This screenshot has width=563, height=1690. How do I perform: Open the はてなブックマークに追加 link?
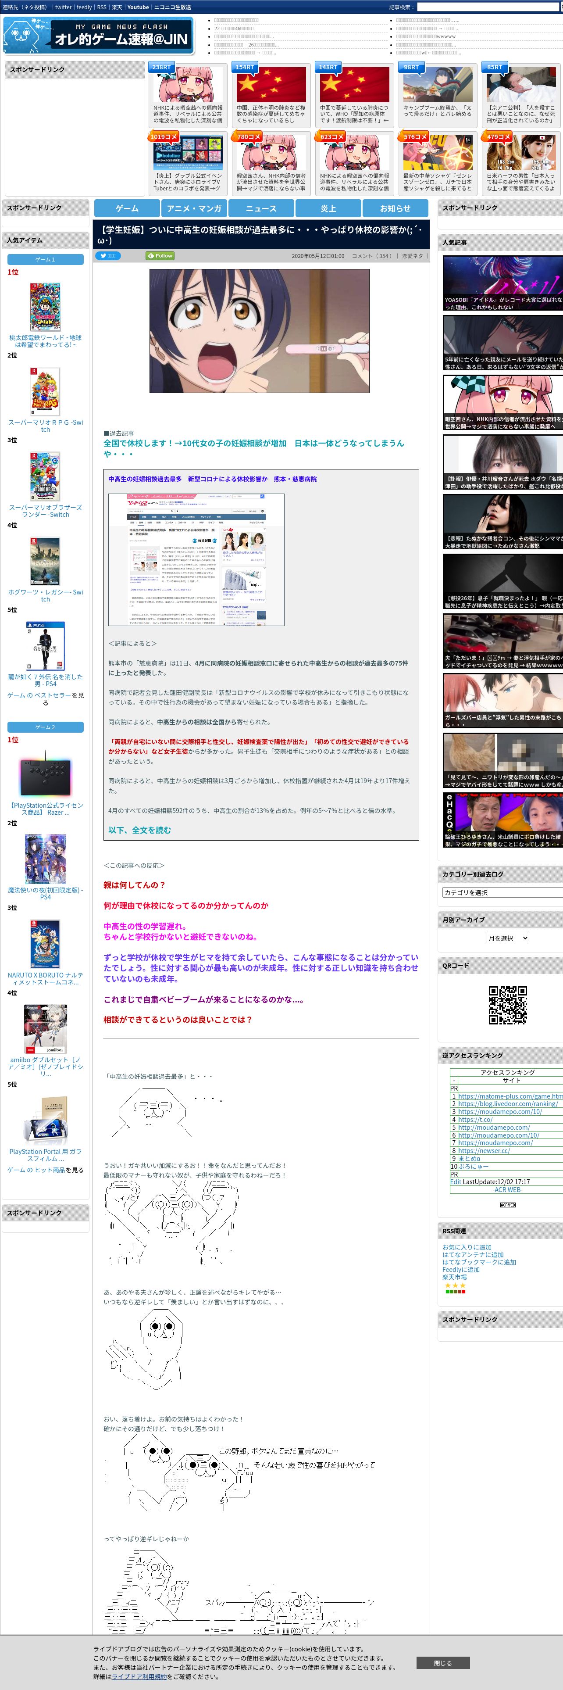coord(479,1262)
